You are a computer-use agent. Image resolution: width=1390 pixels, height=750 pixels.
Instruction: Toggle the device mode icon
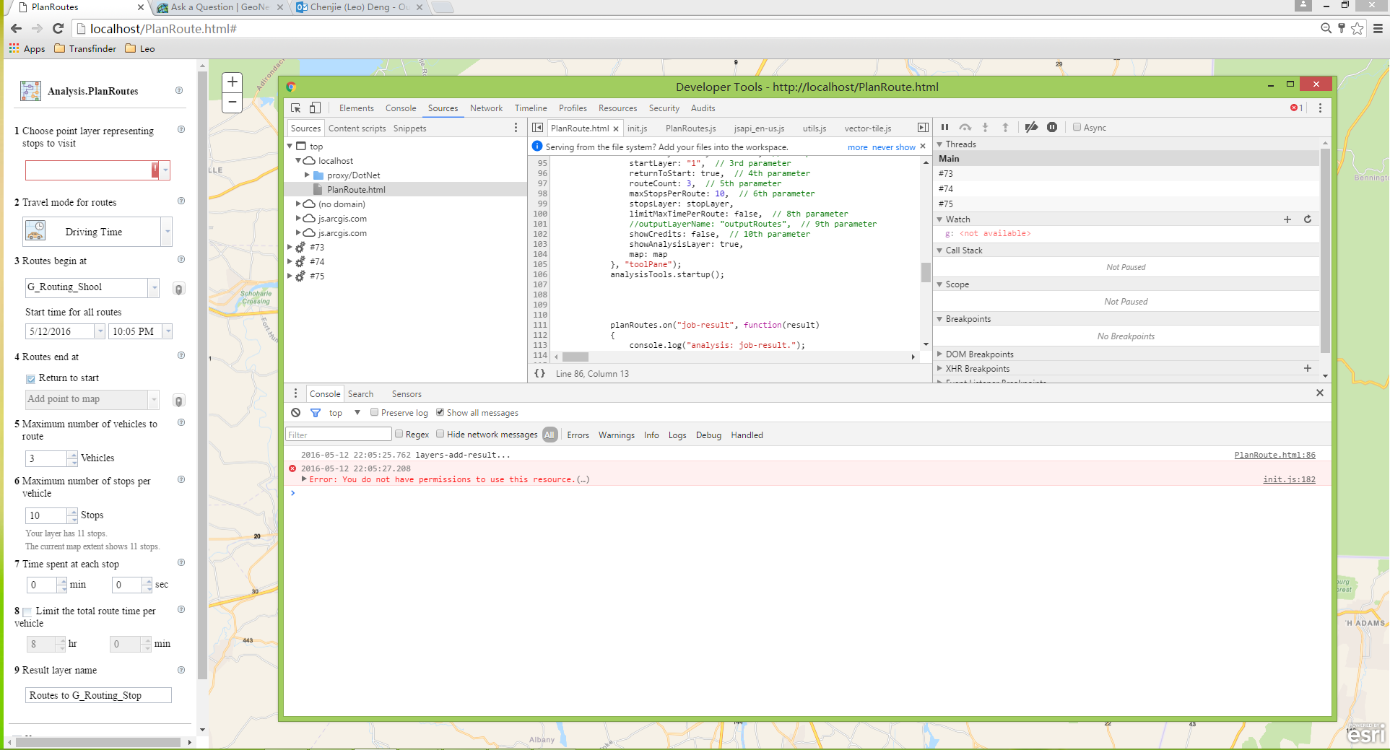[315, 108]
